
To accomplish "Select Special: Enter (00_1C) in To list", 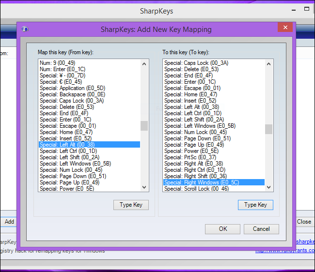I will coord(214,82).
